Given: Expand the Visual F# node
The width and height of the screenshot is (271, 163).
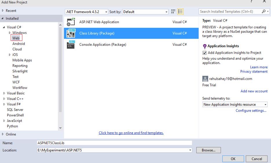Looking at the screenshot, I should coord(4,104).
